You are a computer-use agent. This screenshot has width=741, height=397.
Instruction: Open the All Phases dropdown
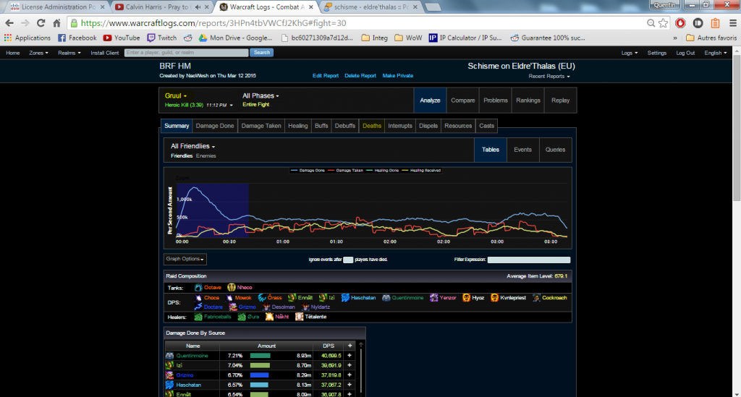[261, 96]
